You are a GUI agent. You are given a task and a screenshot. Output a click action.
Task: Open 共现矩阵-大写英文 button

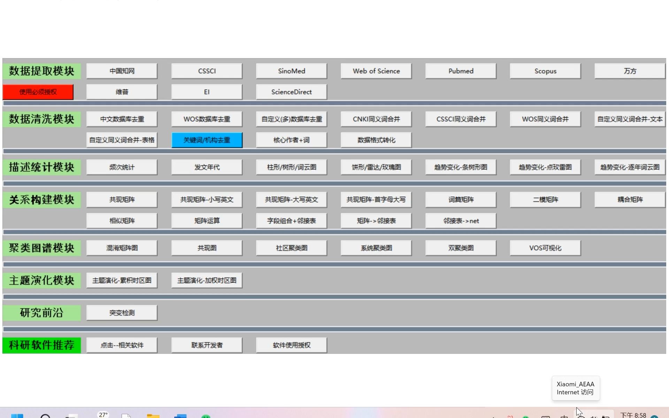(x=292, y=200)
